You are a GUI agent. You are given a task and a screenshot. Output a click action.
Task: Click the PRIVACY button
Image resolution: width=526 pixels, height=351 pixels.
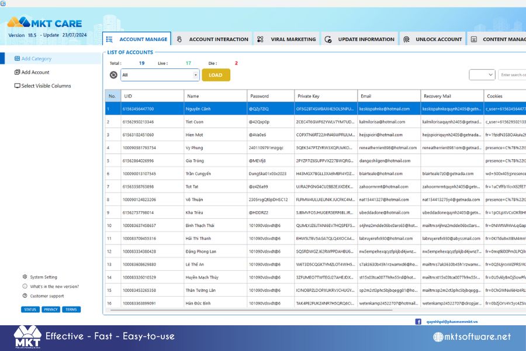pyautogui.click(x=51, y=309)
